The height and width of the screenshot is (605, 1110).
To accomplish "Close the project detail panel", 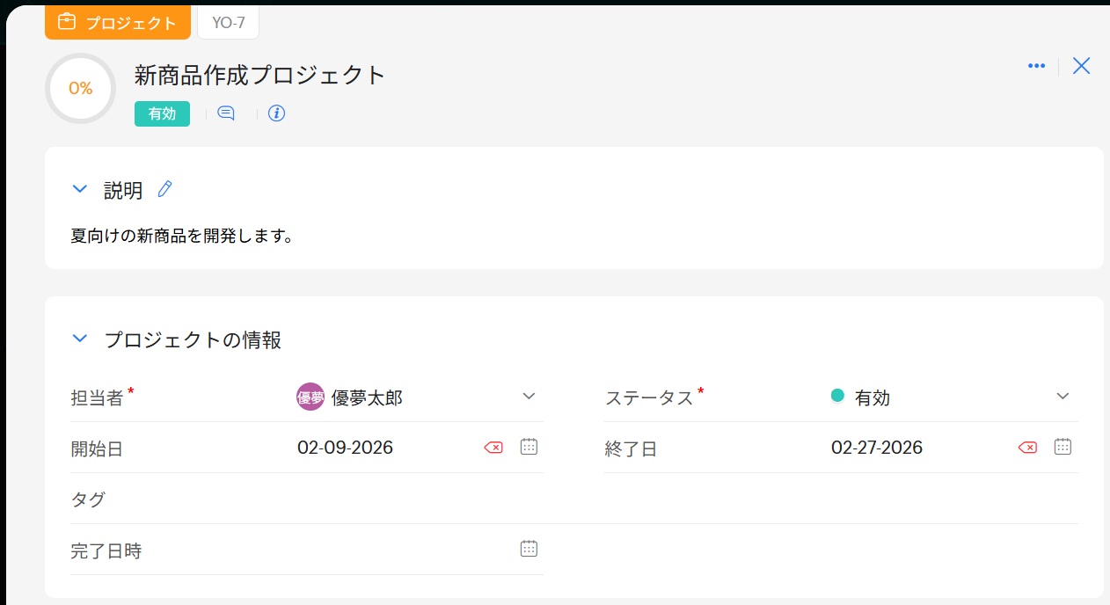I will click(1082, 66).
